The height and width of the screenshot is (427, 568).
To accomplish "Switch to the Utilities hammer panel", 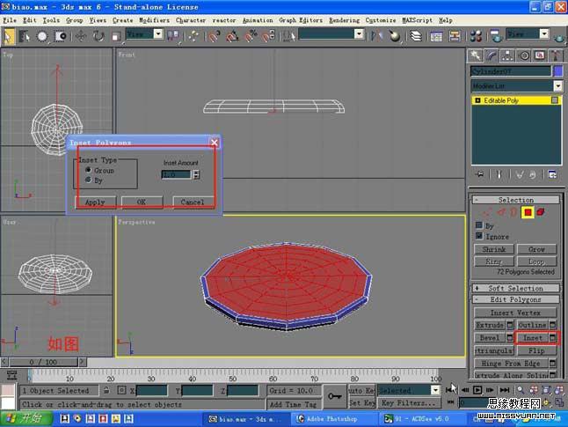I will [x=556, y=55].
